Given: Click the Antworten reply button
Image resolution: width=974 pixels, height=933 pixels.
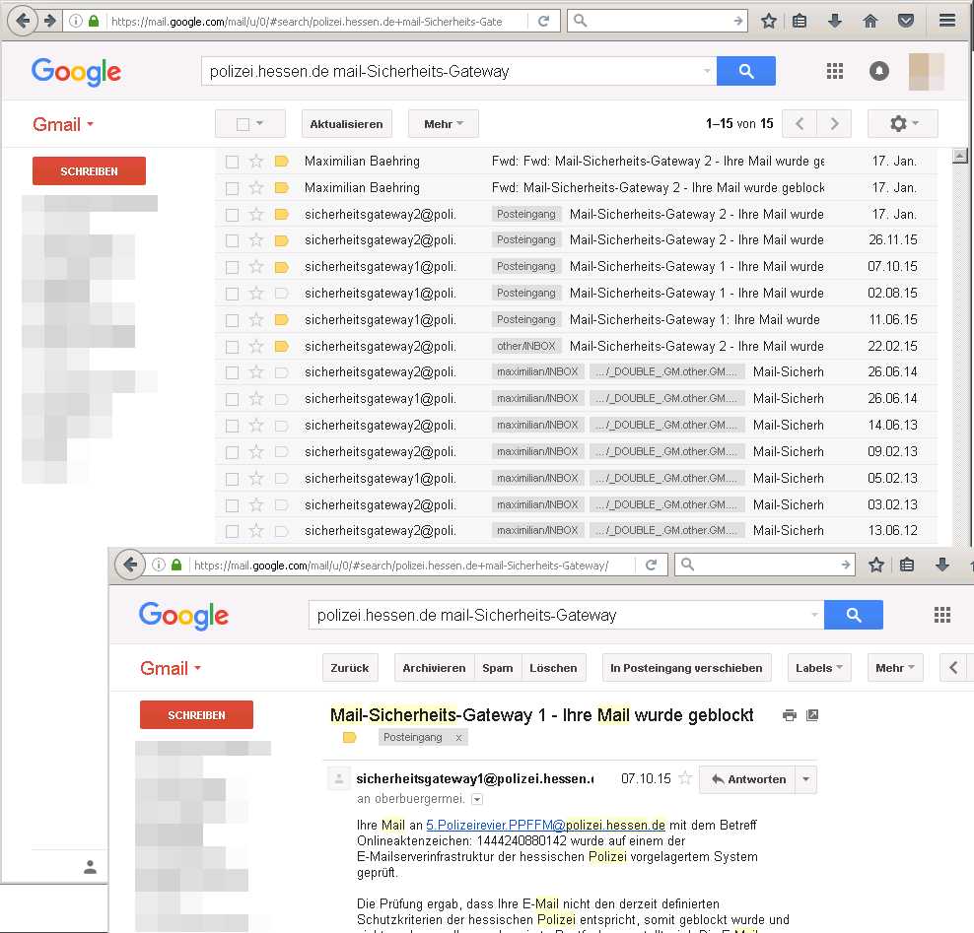Looking at the screenshot, I should (748, 779).
